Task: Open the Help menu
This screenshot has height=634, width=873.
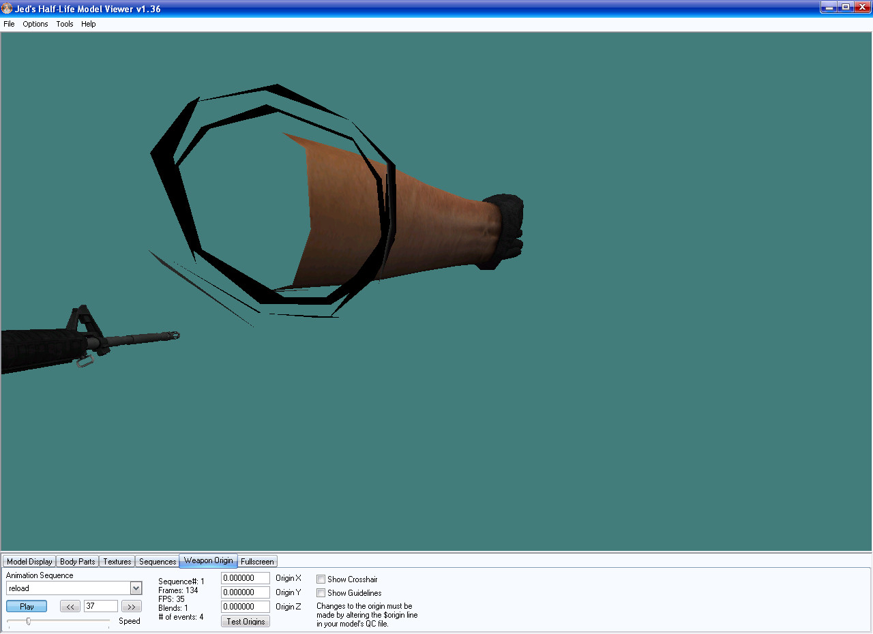Action: (x=89, y=24)
